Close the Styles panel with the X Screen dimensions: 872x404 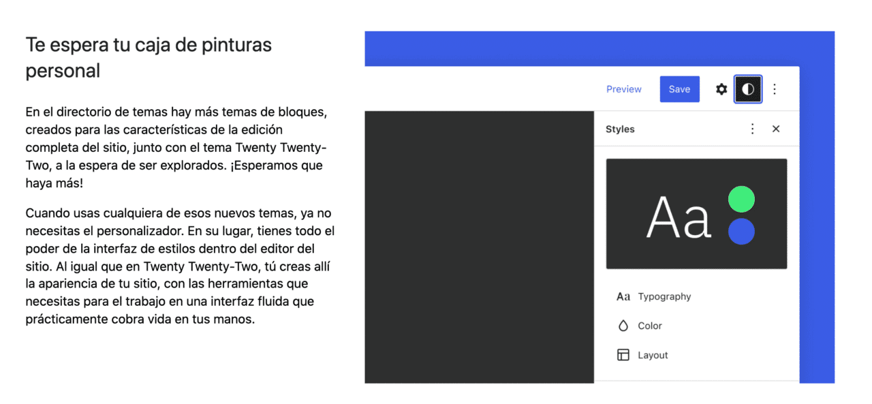(776, 128)
